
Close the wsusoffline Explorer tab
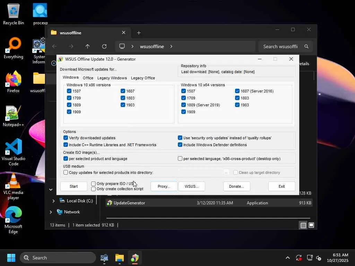point(124,33)
